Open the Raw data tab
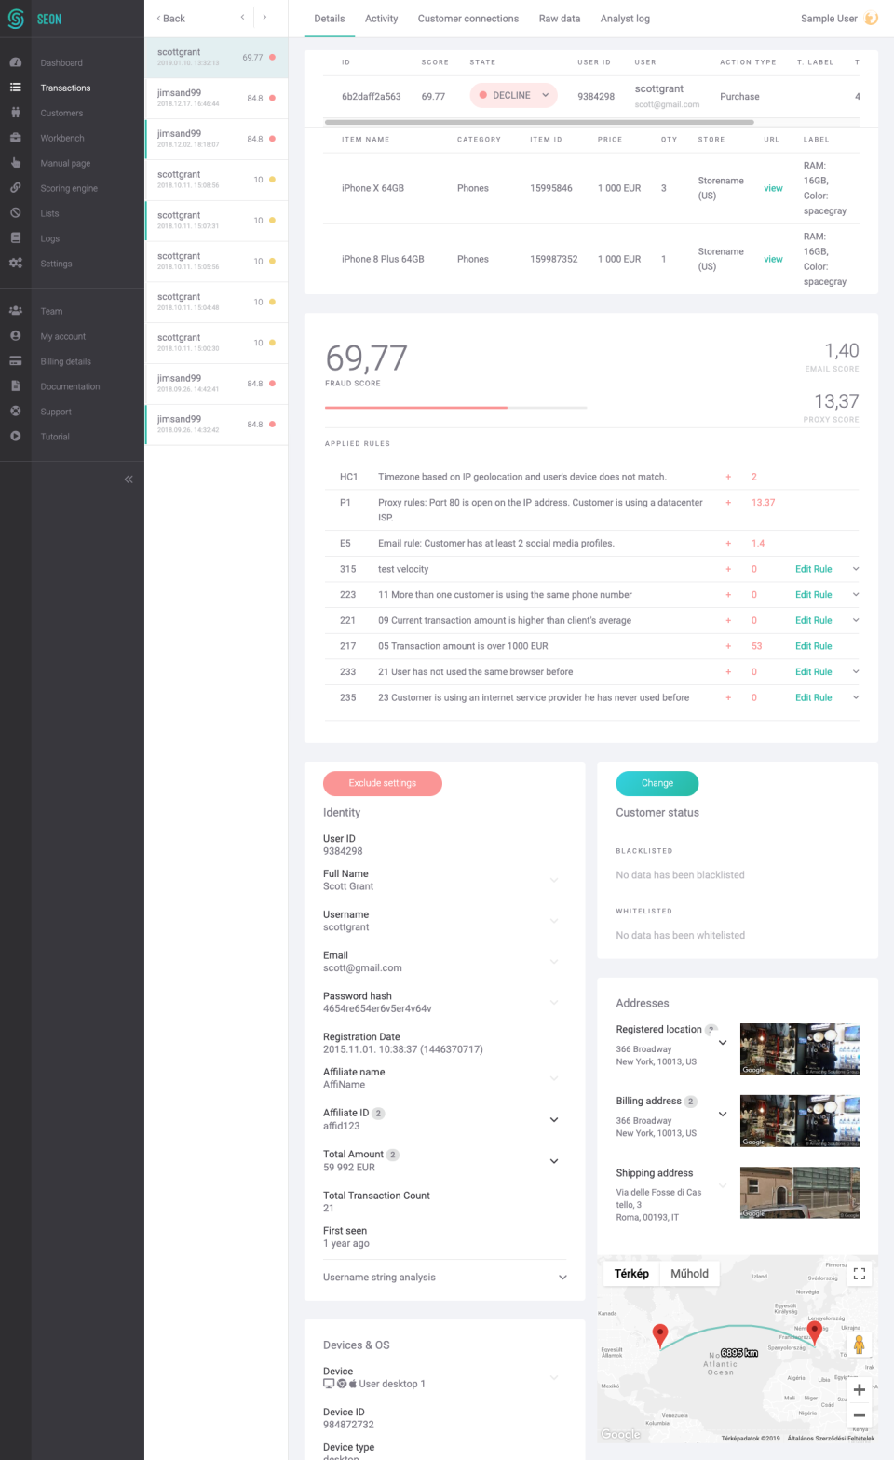Screen dimensions: 894x1460 (x=560, y=19)
